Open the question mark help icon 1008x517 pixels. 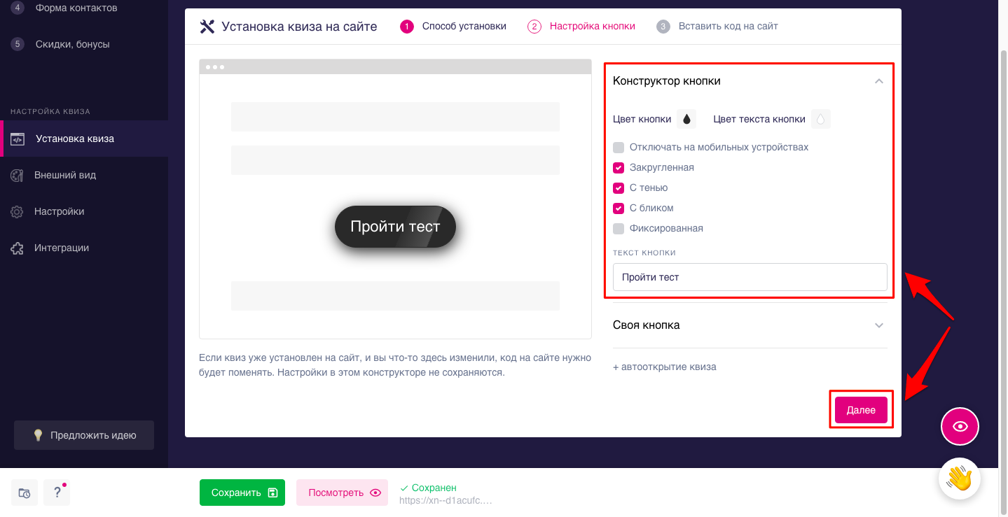coord(57,493)
